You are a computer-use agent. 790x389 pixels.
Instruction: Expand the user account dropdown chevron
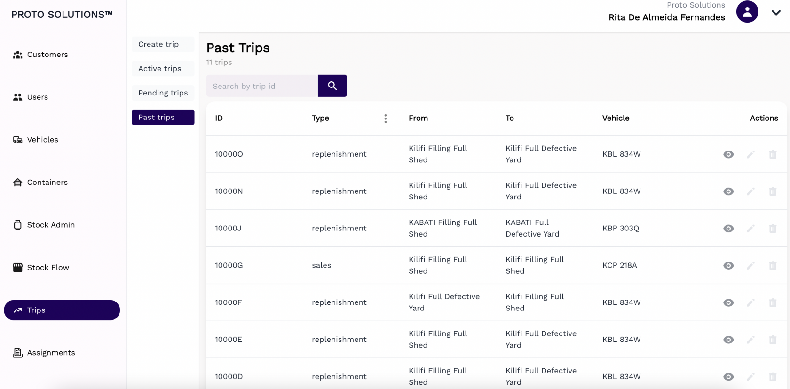coord(776,13)
